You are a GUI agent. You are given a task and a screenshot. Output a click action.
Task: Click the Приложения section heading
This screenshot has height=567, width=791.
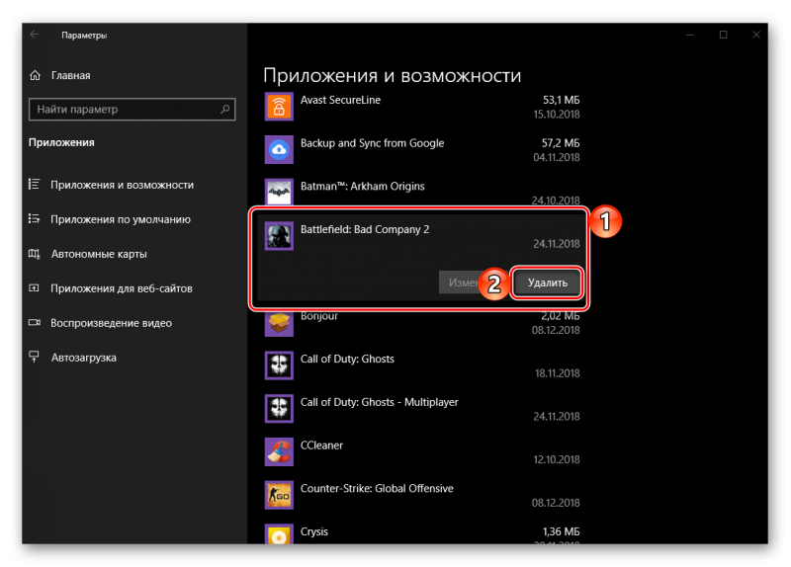point(61,142)
